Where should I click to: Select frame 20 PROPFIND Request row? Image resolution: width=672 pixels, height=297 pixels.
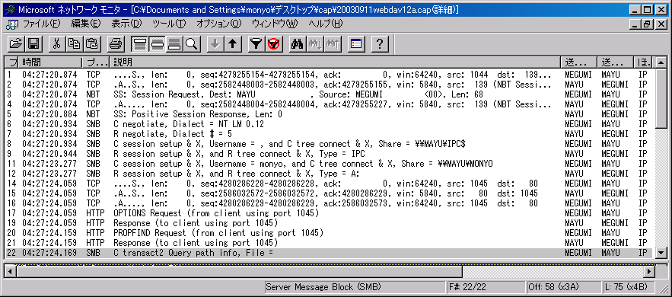coord(328,233)
